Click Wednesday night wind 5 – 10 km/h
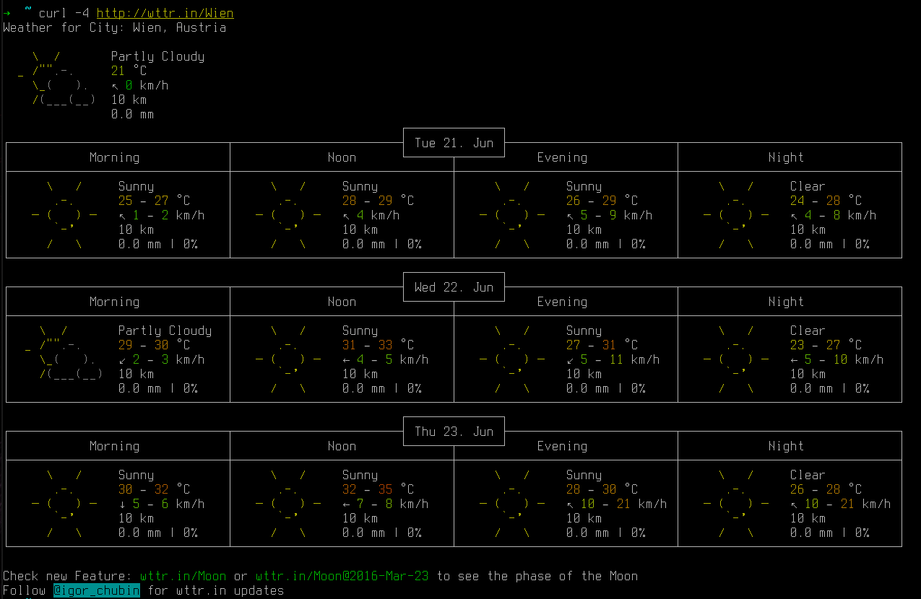 pyautogui.click(x=837, y=359)
